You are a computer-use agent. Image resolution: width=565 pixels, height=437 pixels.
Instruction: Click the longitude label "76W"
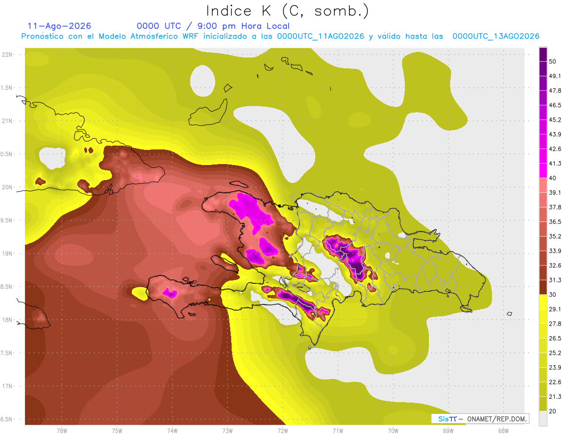(x=62, y=430)
